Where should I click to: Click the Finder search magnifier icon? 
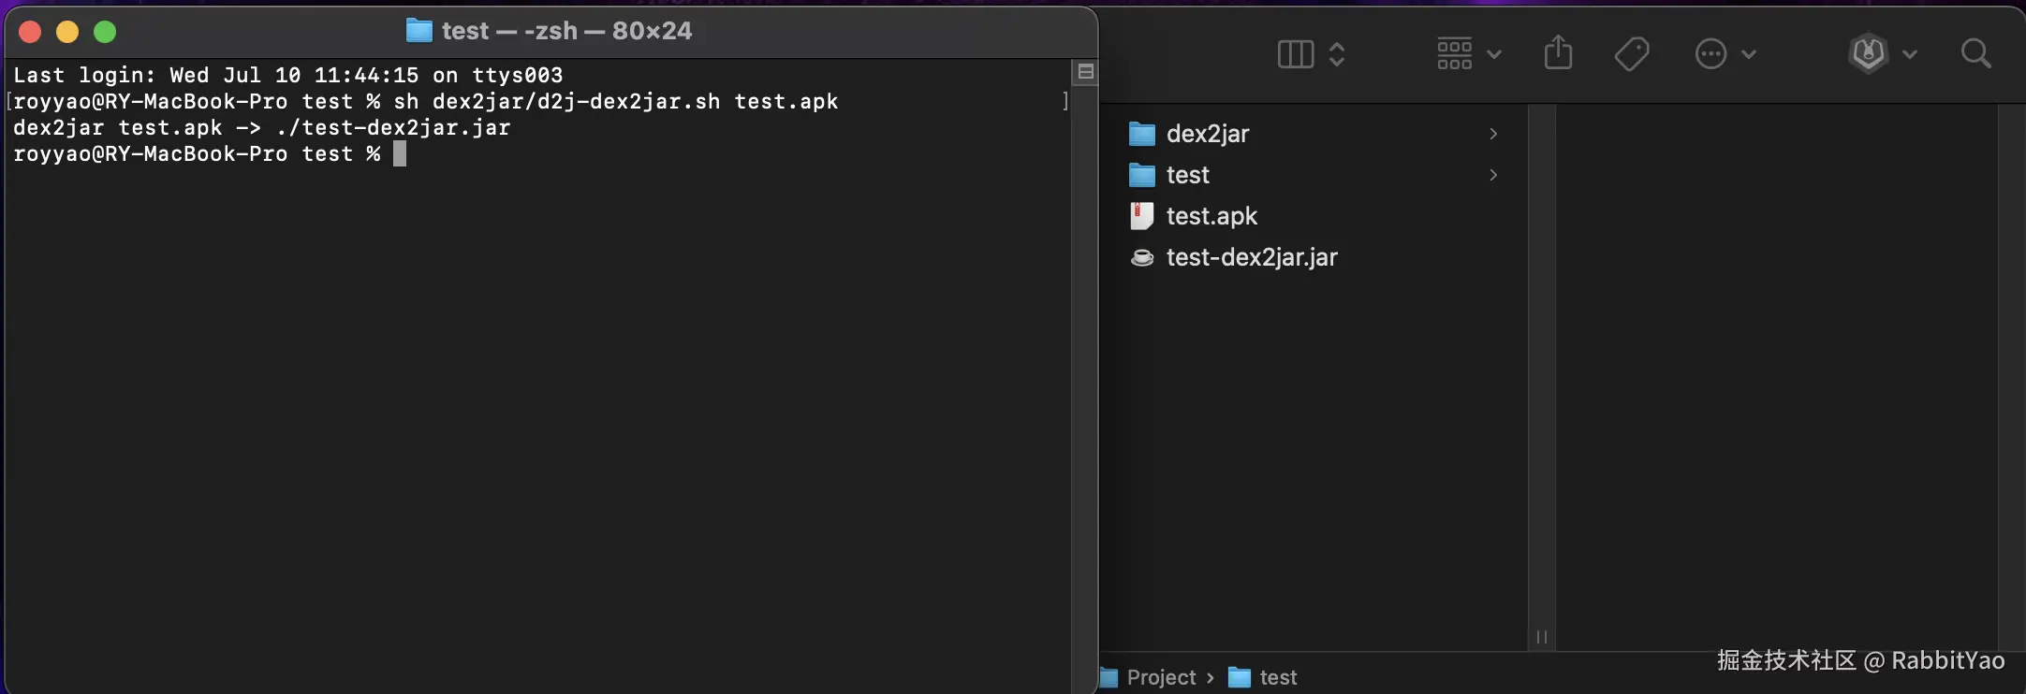pos(1975,53)
